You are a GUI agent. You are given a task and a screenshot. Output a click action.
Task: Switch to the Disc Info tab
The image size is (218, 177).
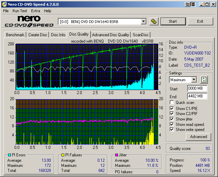(x=58, y=35)
